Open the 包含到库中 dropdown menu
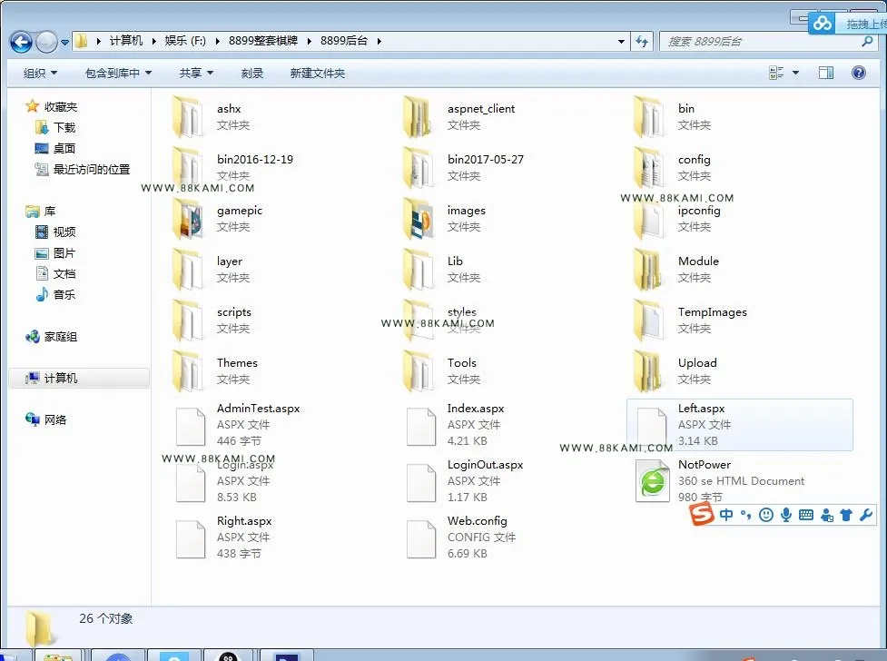The height and width of the screenshot is (661, 887). click(118, 73)
